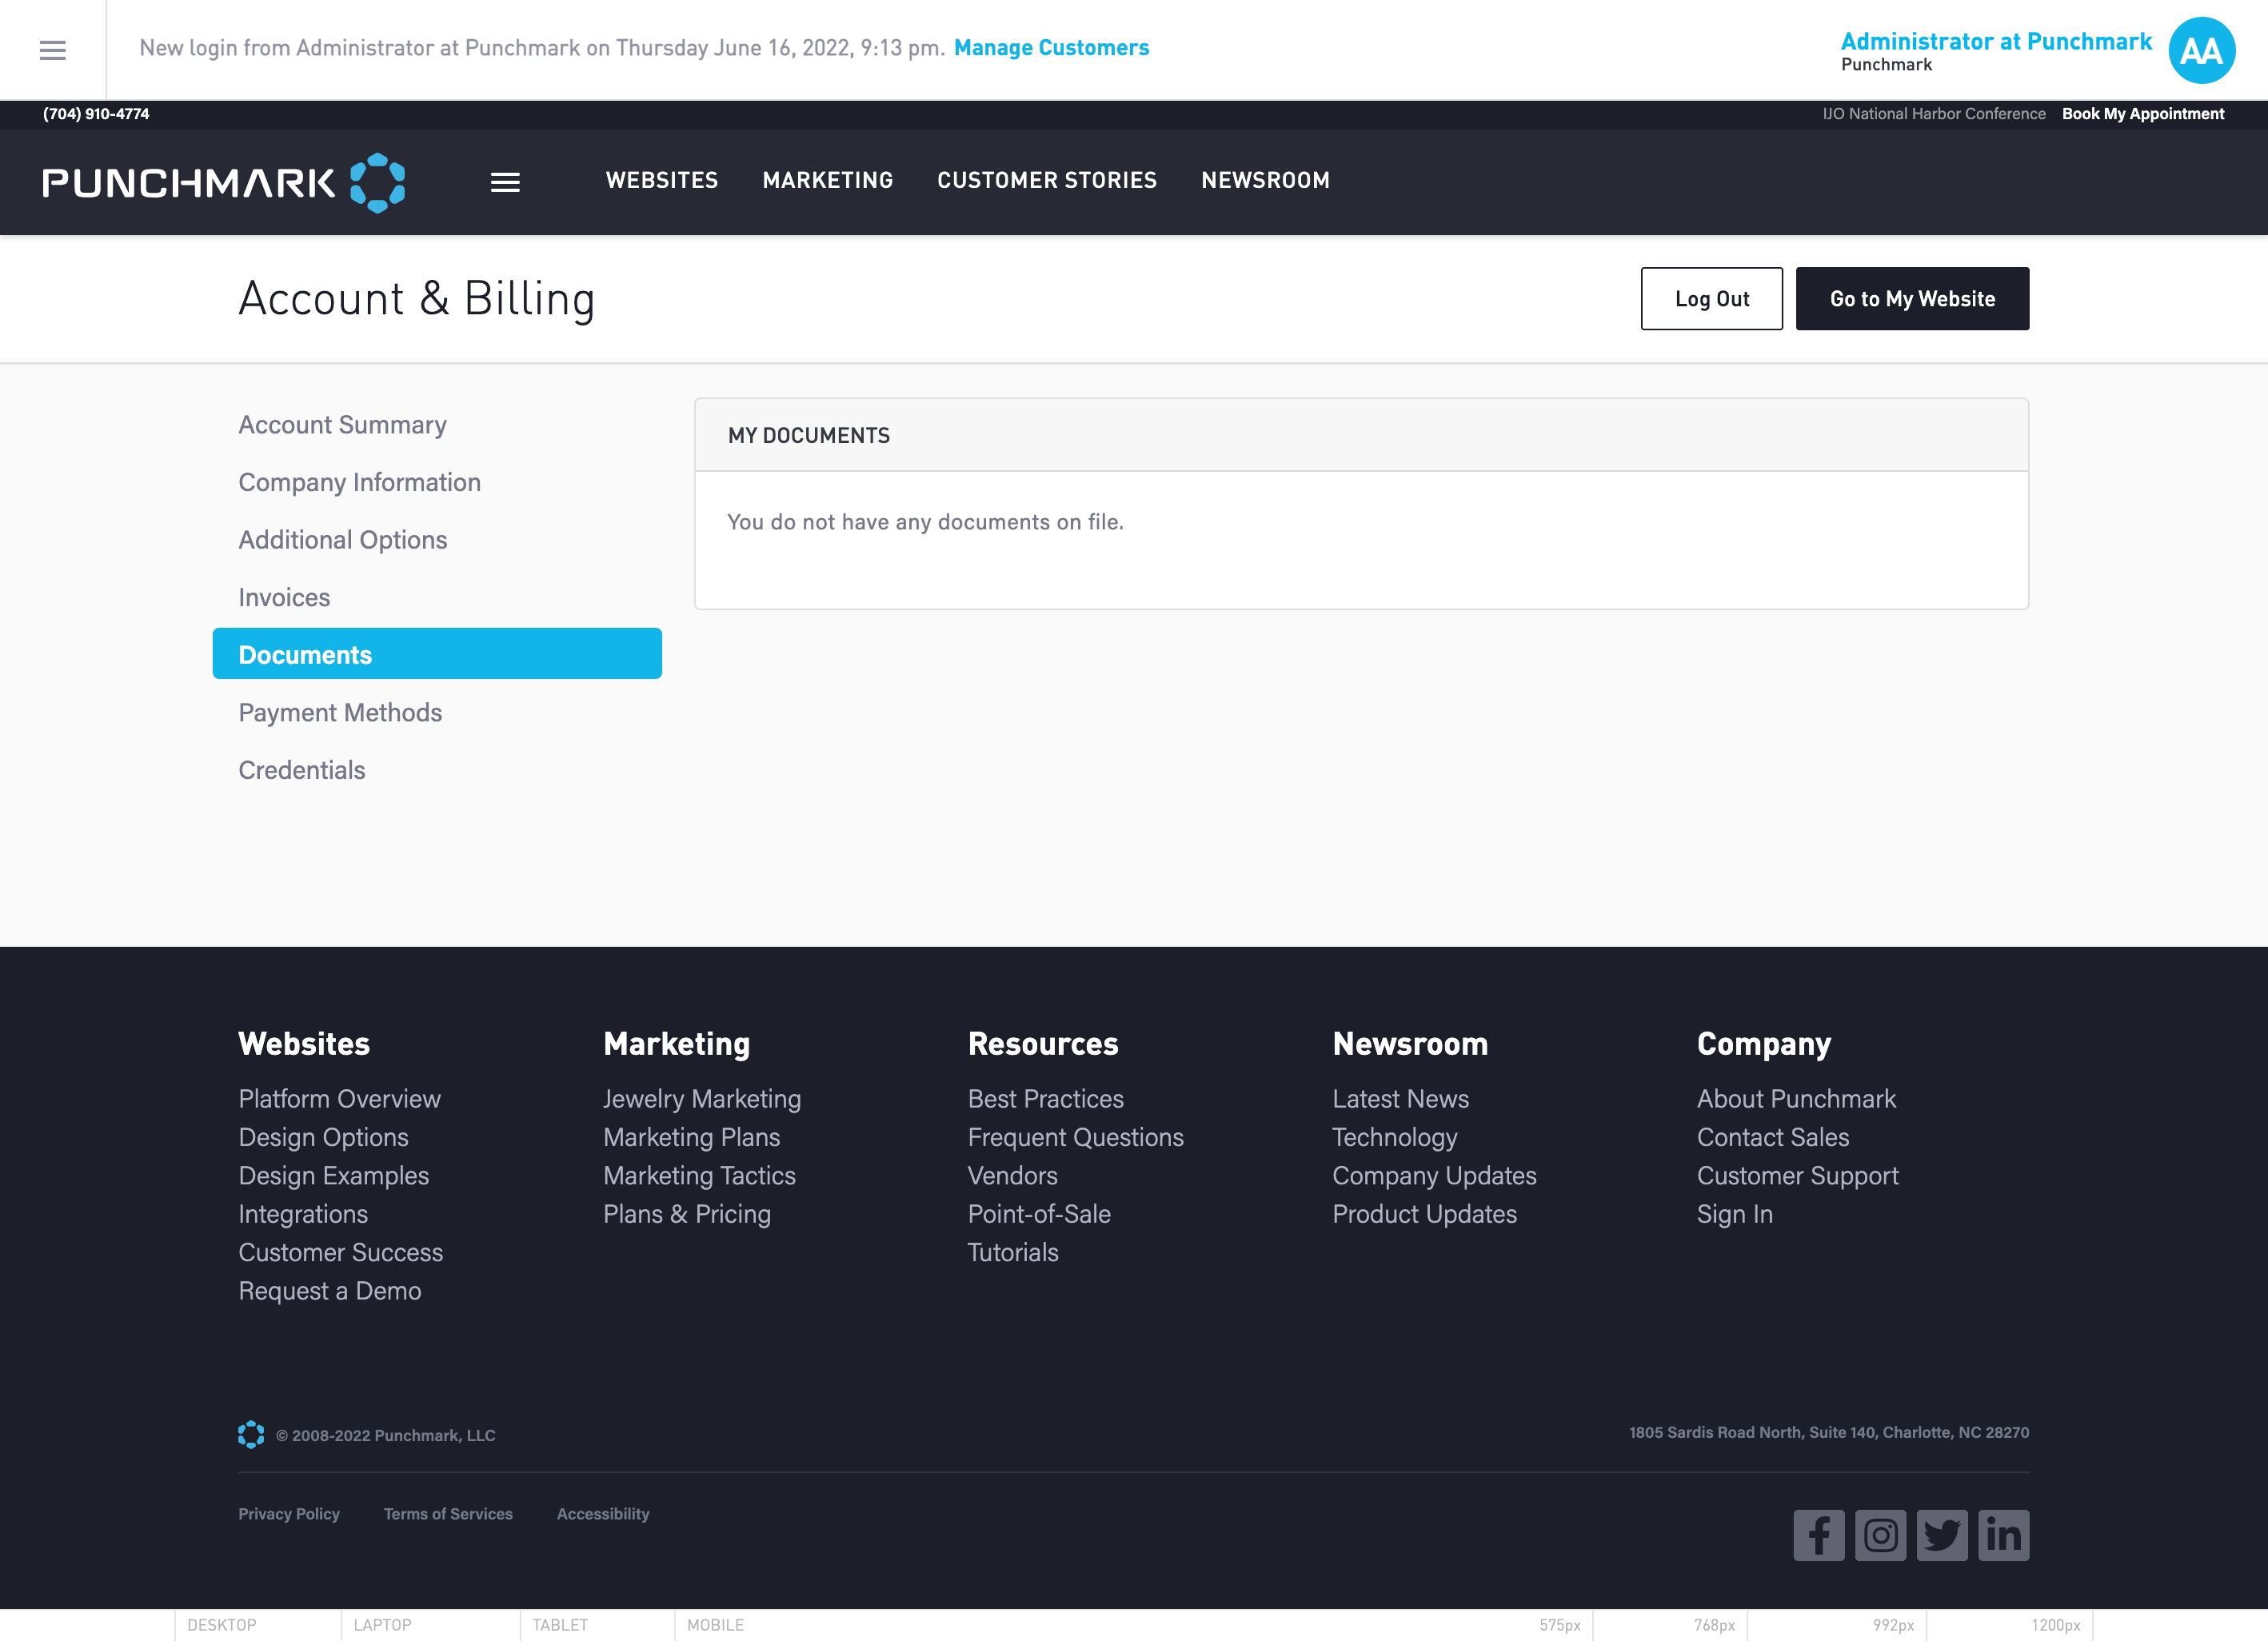The image size is (2268, 1641).
Task: Open the Credentials sidebar section
Action: pos(301,770)
